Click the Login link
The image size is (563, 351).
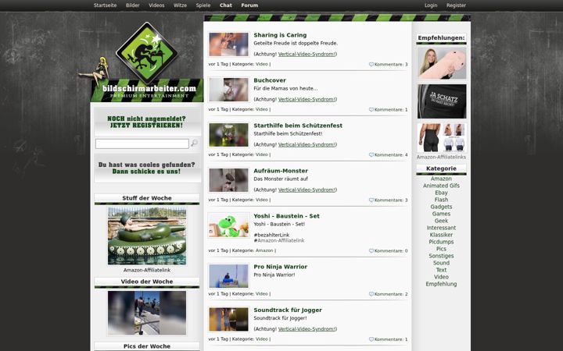[x=431, y=5]
